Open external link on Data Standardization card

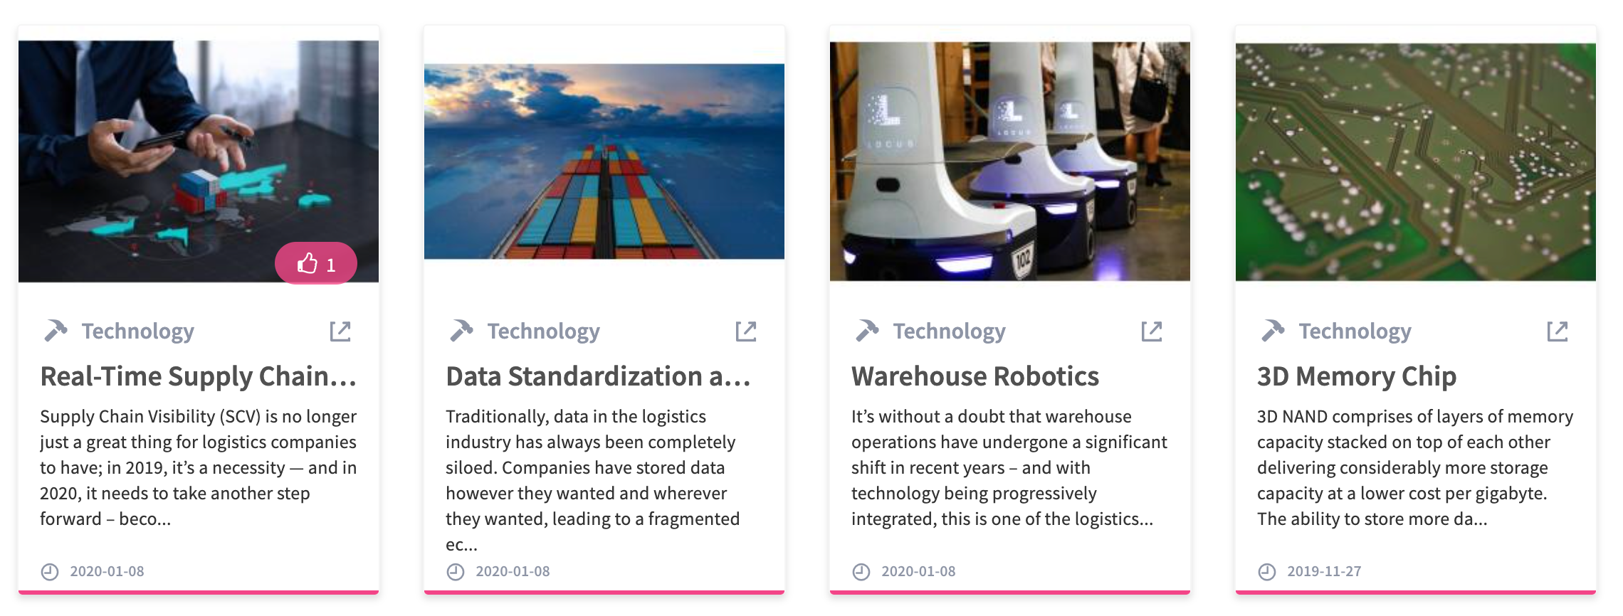746,331
